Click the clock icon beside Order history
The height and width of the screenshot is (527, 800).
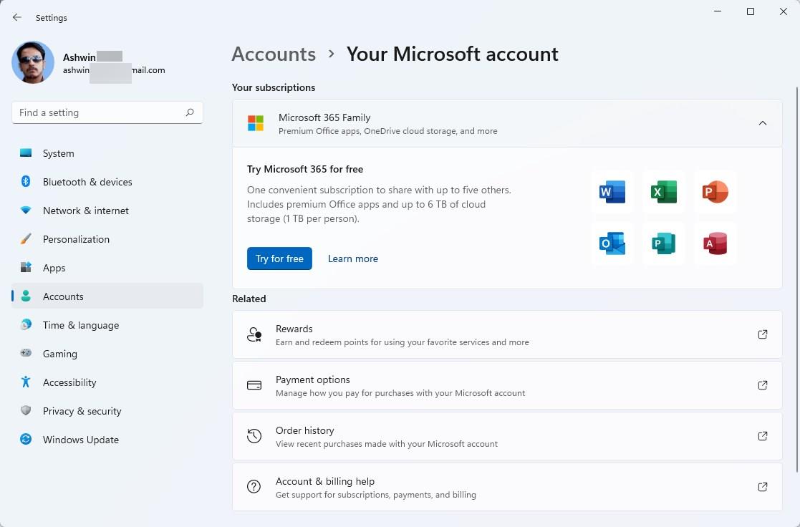(x=254, y=435)
